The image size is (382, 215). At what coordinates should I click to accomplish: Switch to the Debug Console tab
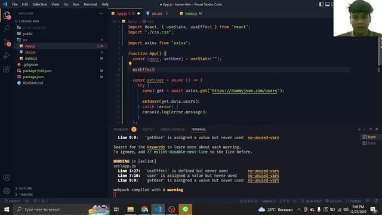pyautogui.click(x=172, y=130)
